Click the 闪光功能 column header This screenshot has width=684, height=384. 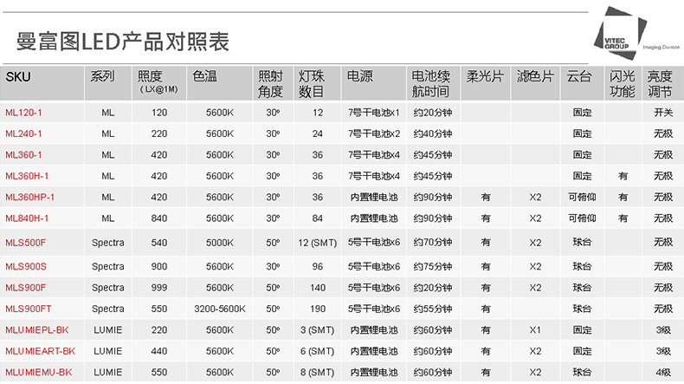(x=622, y=84)
